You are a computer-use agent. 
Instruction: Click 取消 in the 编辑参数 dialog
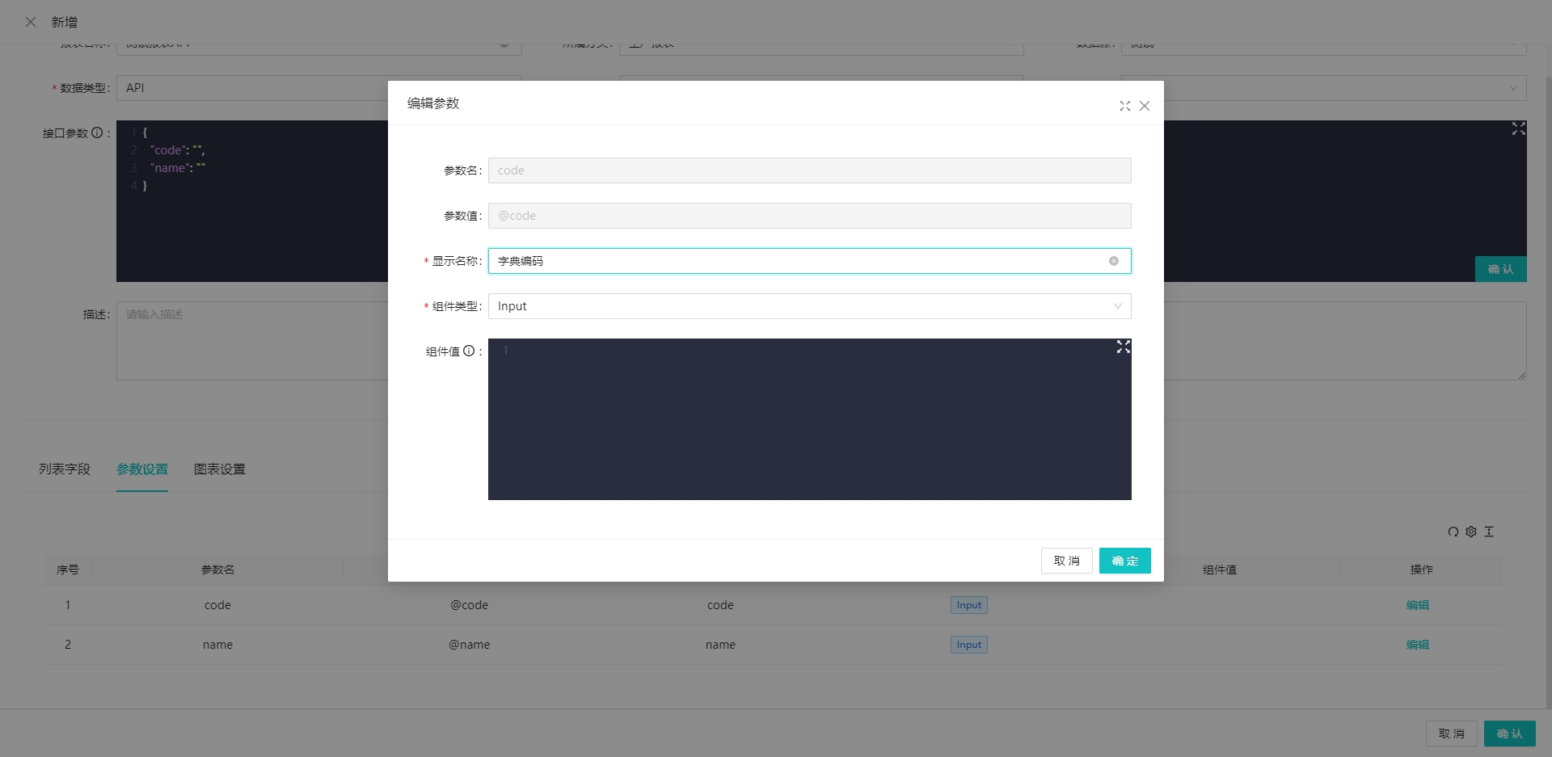(1067, 561)
